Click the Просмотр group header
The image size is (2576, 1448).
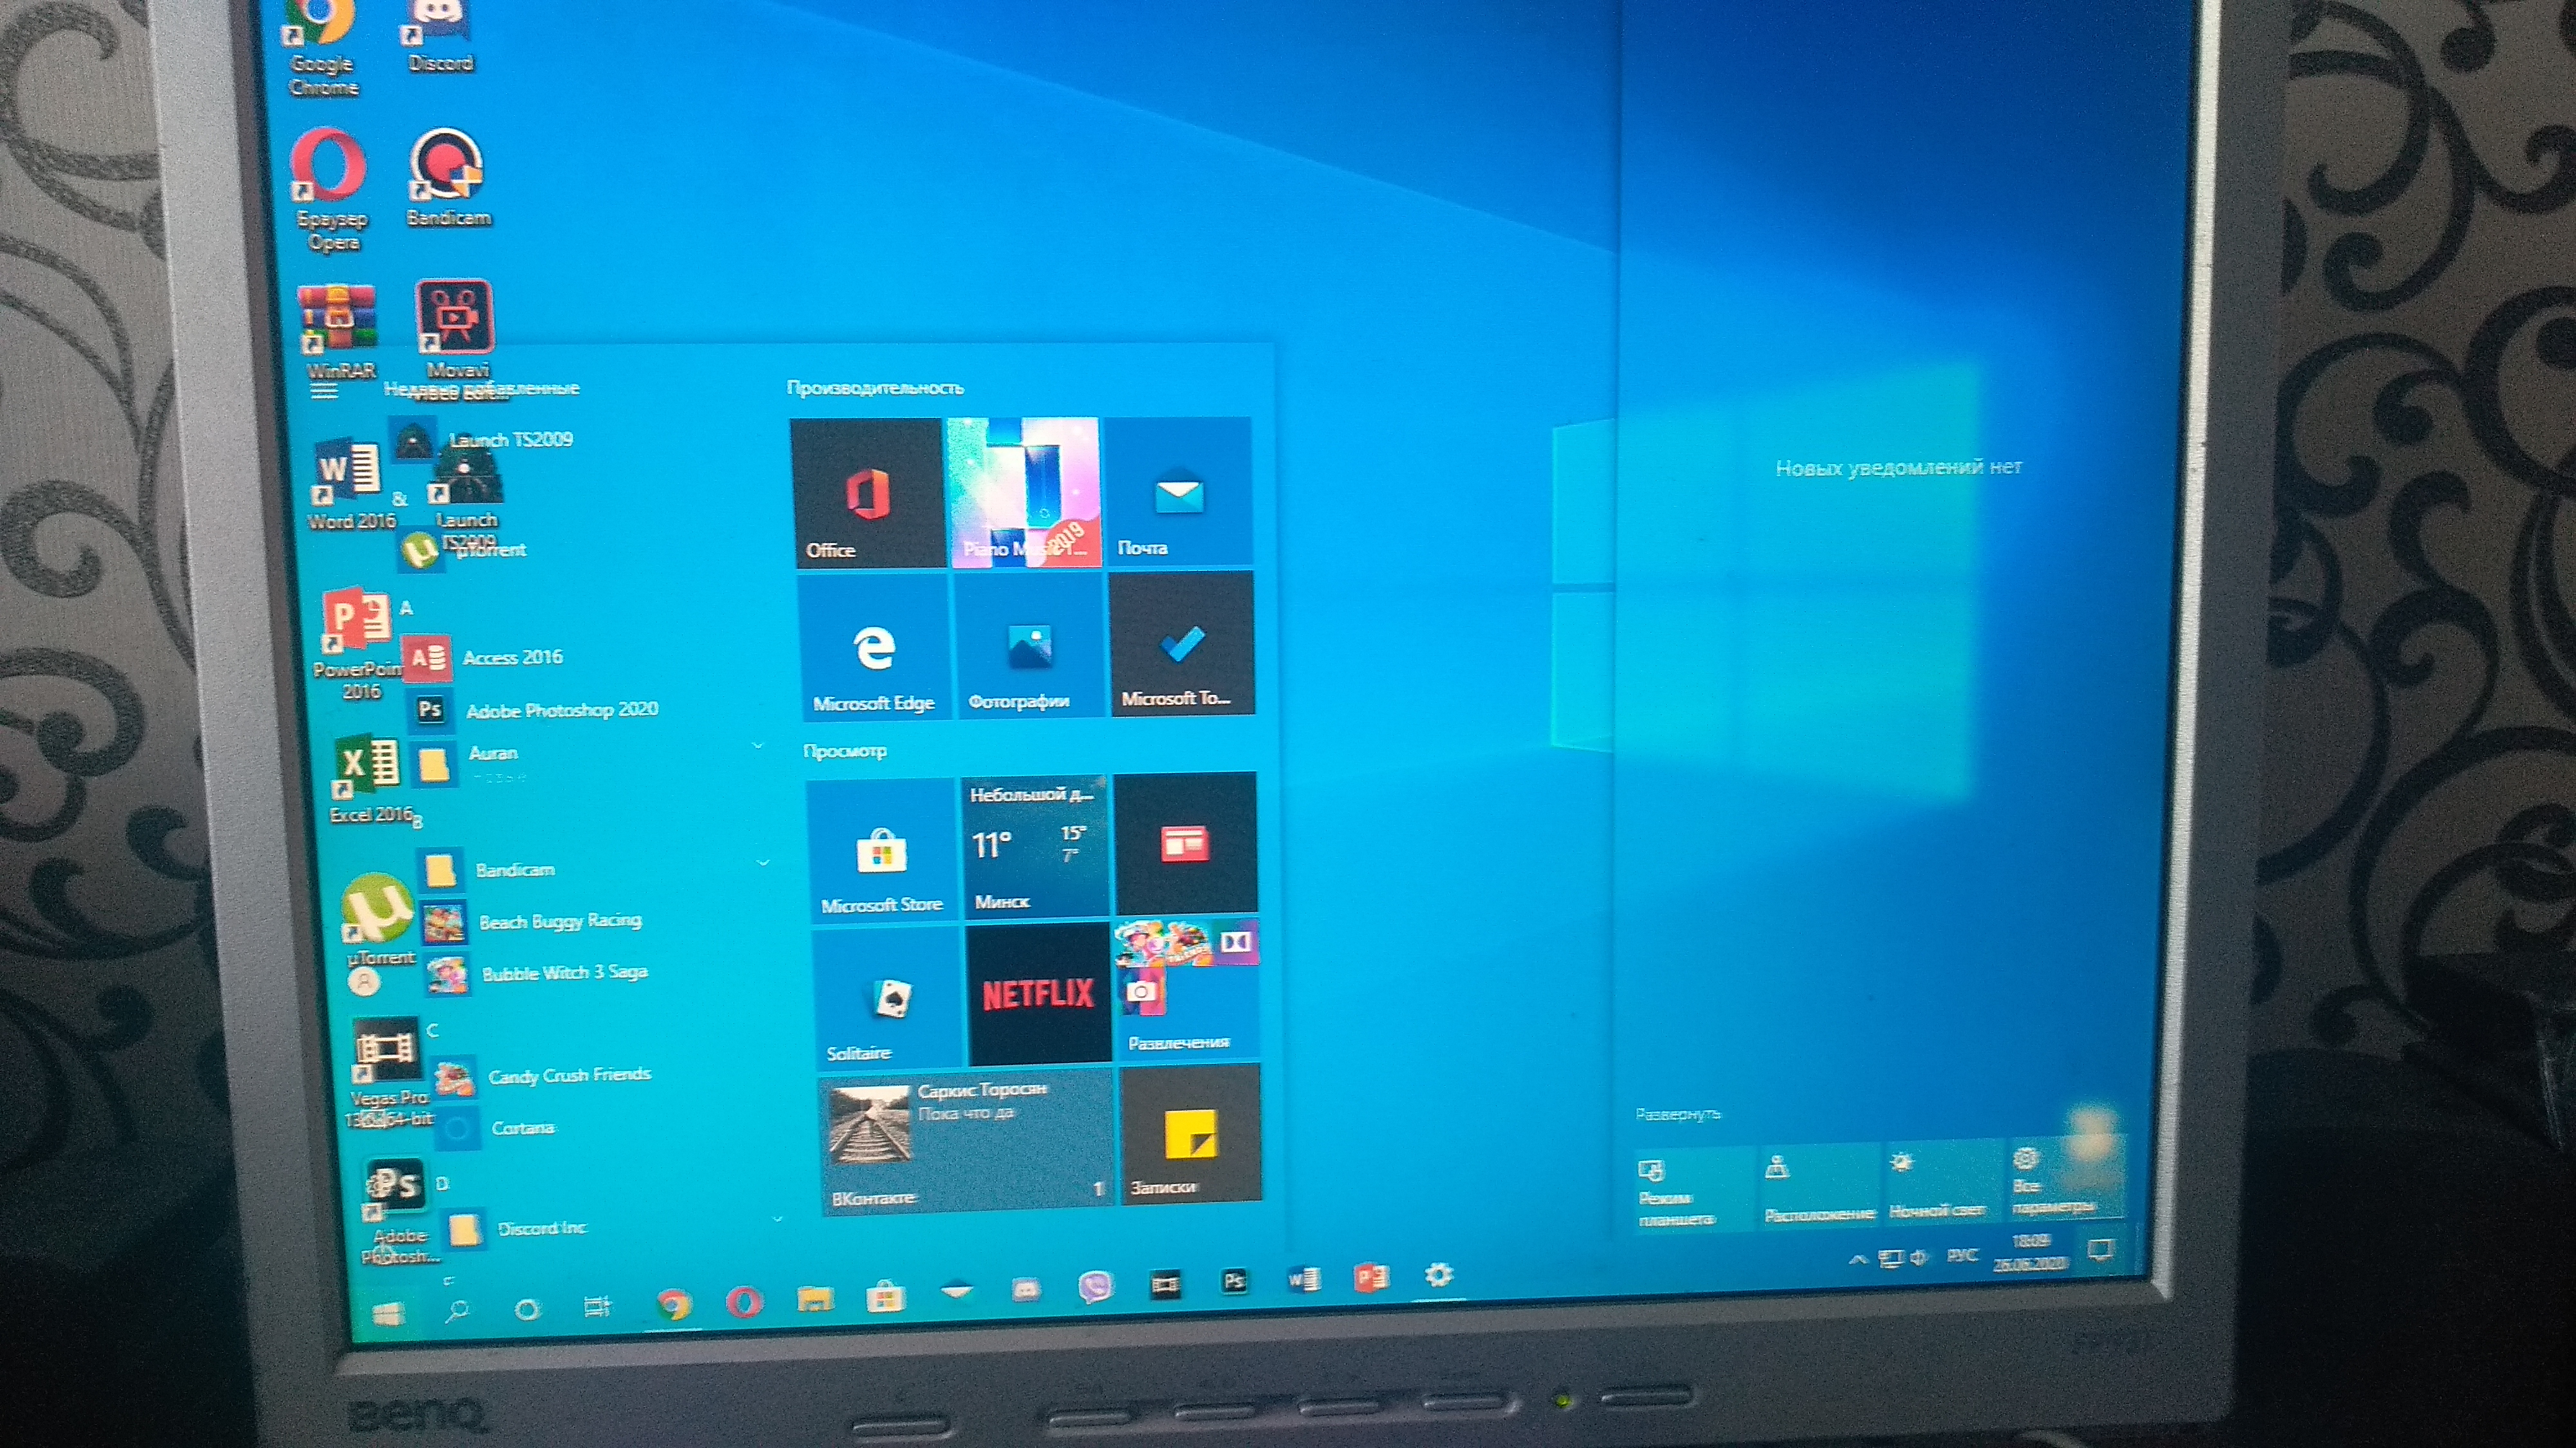845,750
